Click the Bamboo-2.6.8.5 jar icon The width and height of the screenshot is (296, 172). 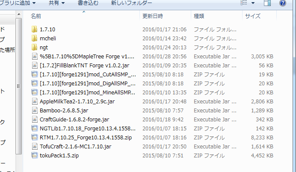(x=35, y=111)
